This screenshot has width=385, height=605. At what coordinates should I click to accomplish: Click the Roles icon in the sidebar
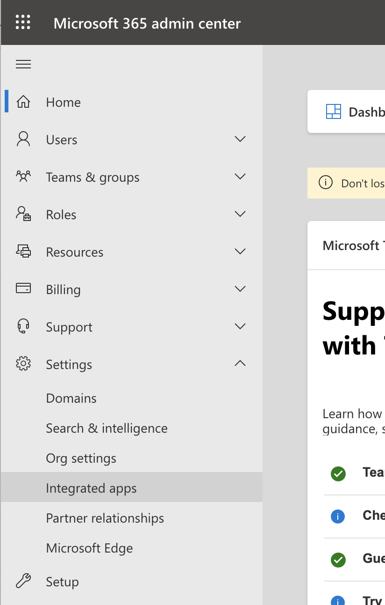point(23,214)
